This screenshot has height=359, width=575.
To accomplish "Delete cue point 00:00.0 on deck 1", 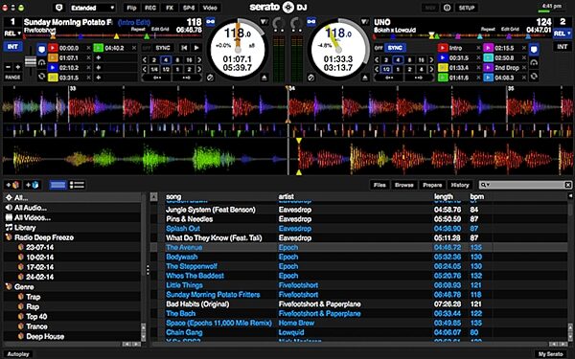I will point(88,48).
